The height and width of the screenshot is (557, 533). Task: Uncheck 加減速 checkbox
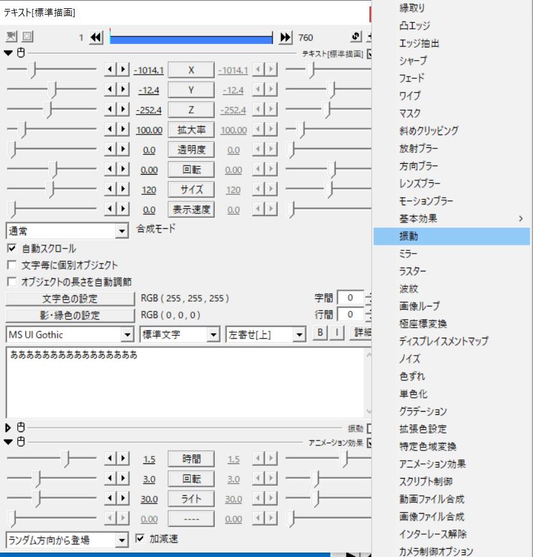pos(140,539)
